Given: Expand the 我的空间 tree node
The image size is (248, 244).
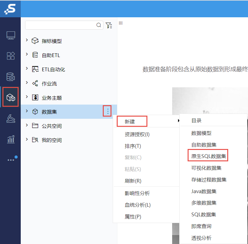Looking at the screenshot, I should 27,139.
